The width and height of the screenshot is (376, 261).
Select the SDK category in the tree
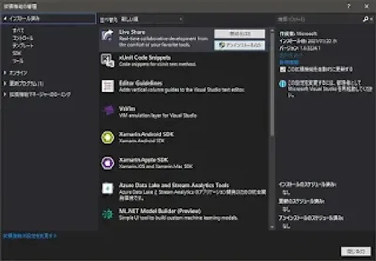16,54
